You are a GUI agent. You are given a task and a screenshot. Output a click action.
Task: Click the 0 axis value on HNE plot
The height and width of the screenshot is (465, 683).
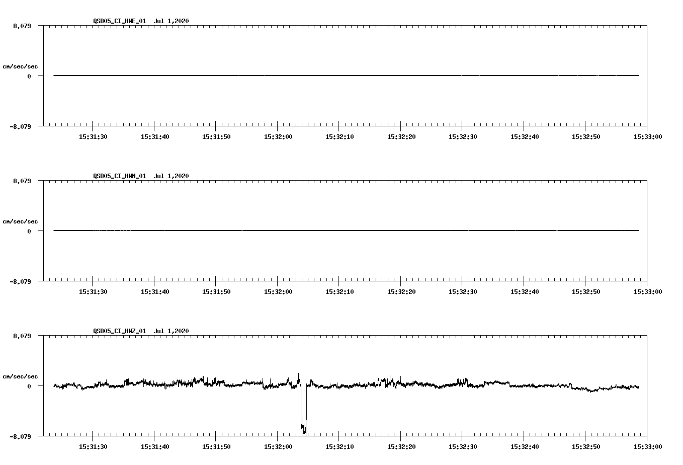[x=29, y=76]
